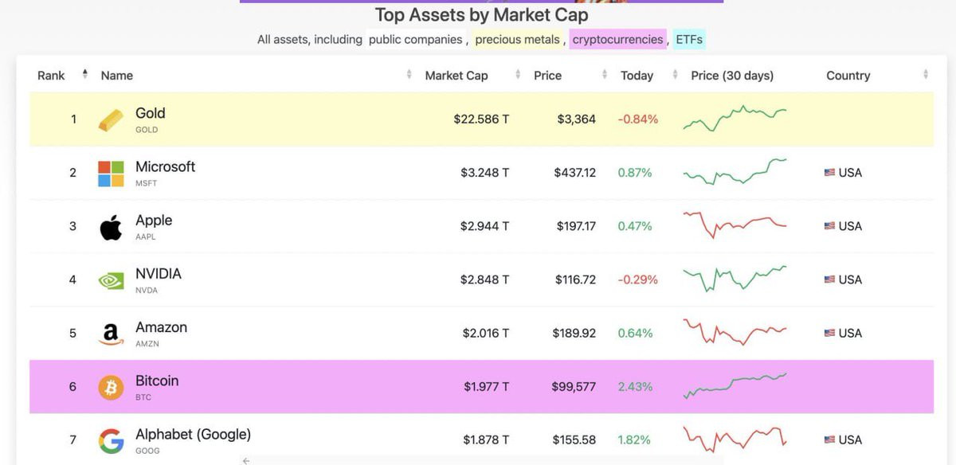Click the Amazon logo icon
The height and width of the screenshot is (465, 956).
[x=111, y=334]
